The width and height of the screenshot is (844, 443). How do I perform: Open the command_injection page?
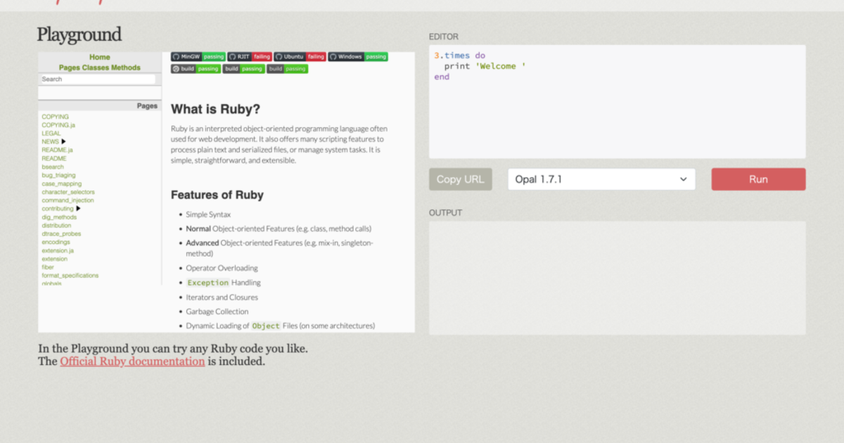tap(68, 200)
